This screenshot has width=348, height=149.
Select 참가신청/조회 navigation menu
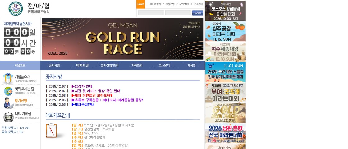click(109, 65)
